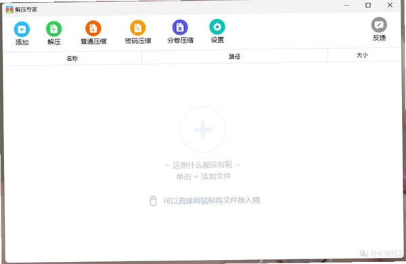
Task: Sort by the 大小 column header
Action: click(x=362, y=55)
